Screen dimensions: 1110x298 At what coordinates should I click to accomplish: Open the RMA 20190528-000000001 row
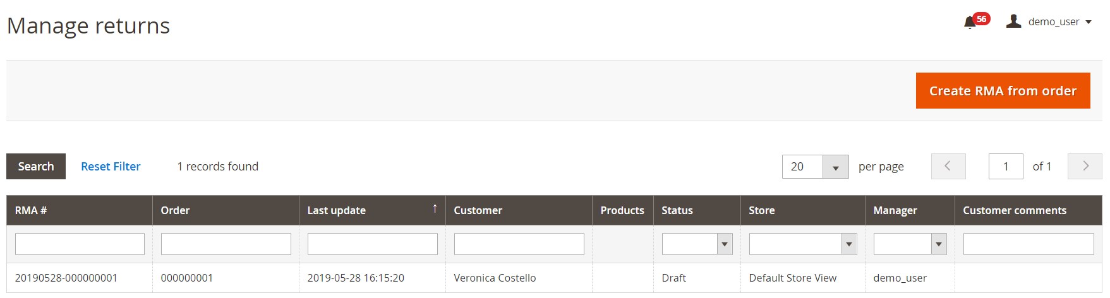(x=66, y=278)
